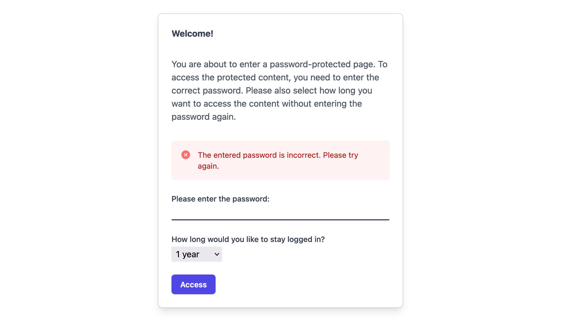This screenshot has height=321, width=561.
Task: Open the "1 year" login duration dropdown
Action: click(x=196, y=254)
